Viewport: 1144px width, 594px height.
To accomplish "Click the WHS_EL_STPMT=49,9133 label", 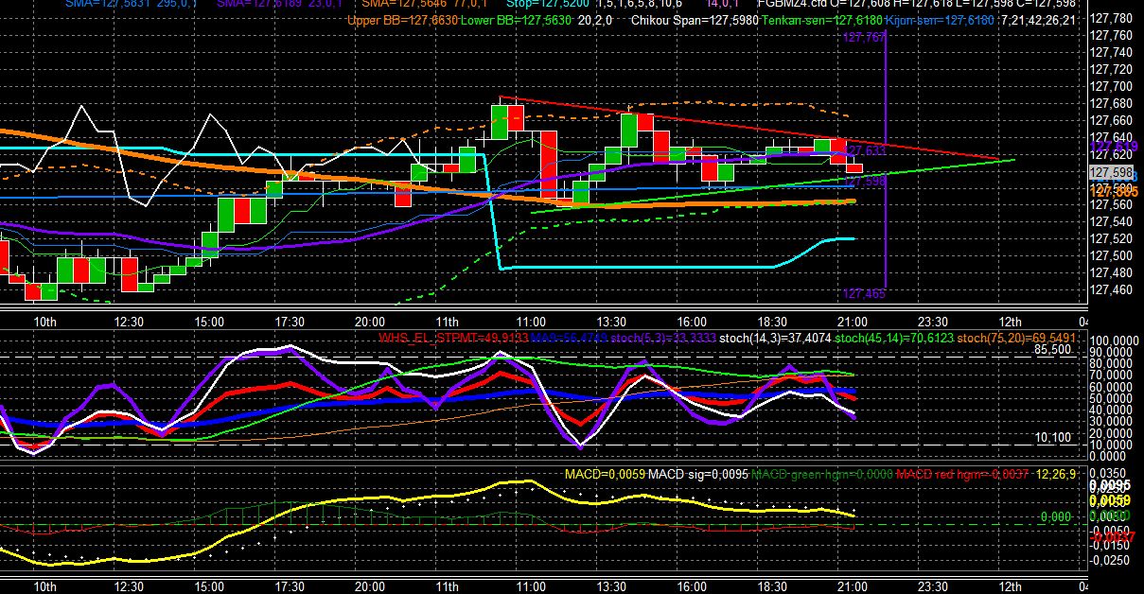I will pyautogui.click(x=453, y=338).
